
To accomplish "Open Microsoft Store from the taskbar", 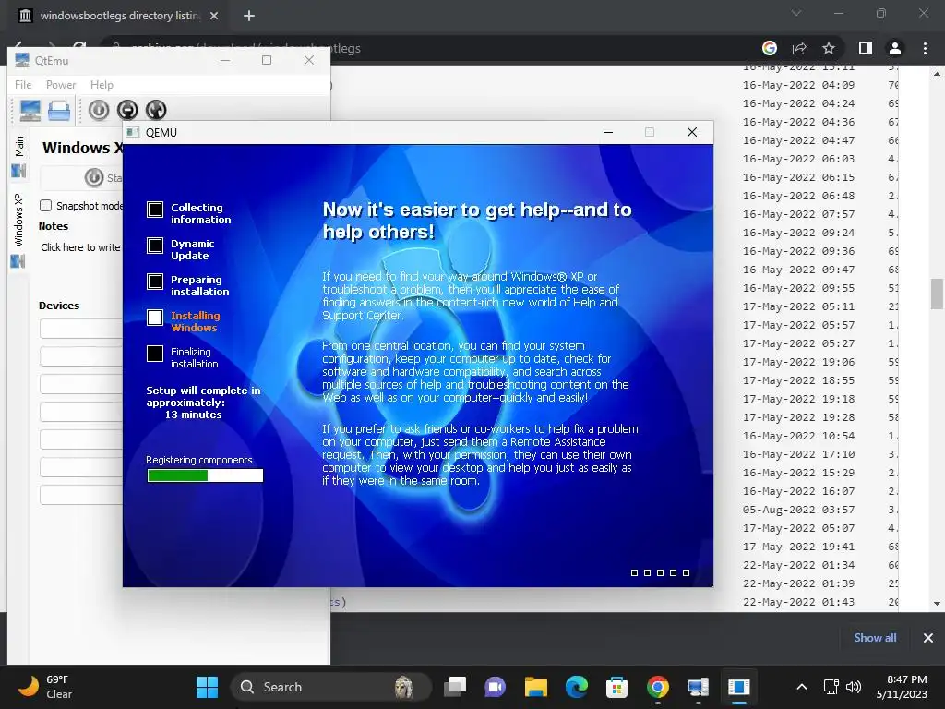I will (x=616, y=687).
